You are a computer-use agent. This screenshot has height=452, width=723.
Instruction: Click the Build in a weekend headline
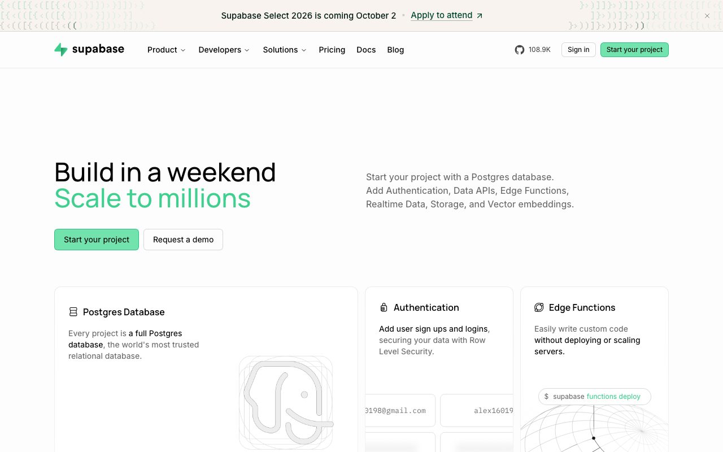pyautogui.click(x=165, y=172)
